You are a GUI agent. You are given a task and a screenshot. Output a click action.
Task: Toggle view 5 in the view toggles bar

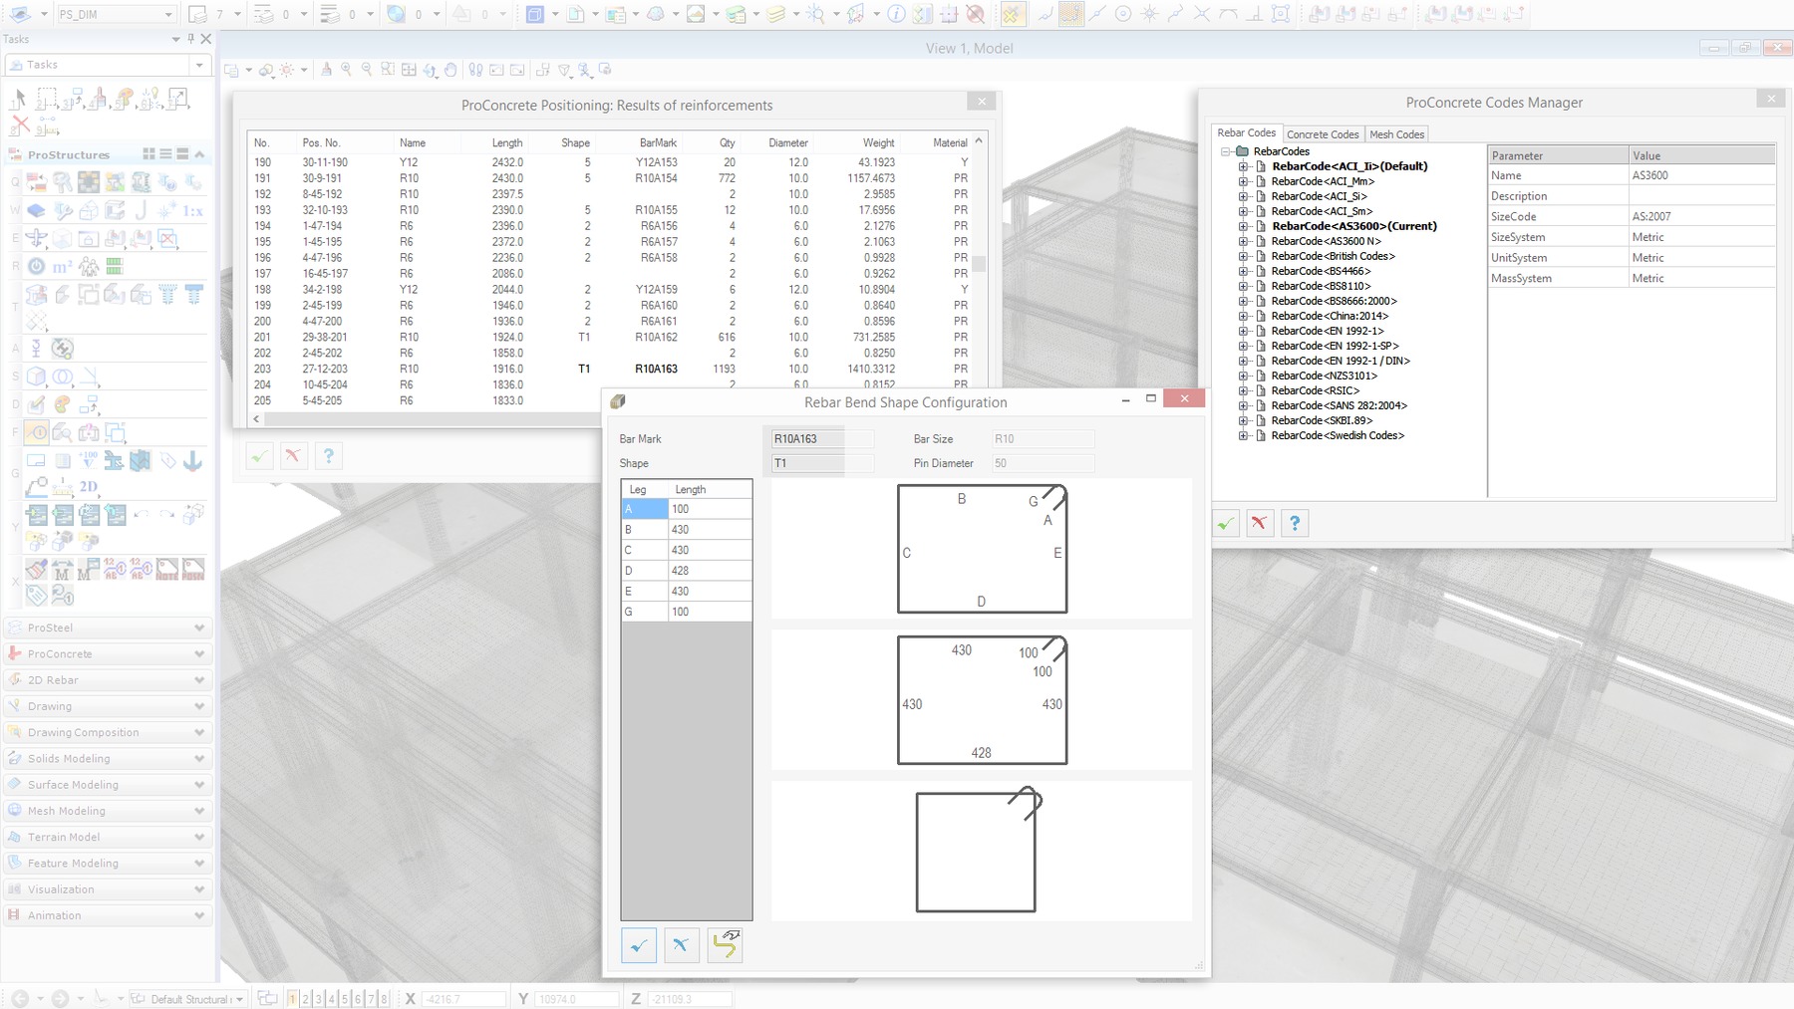pyautogui.click(x=344, y=998)
